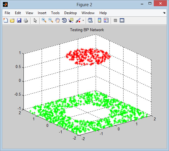Insert a colorbar using the toolbar icon
Image resolution: width=169 pixels, height=151 pixels.
tap(99, 20)
